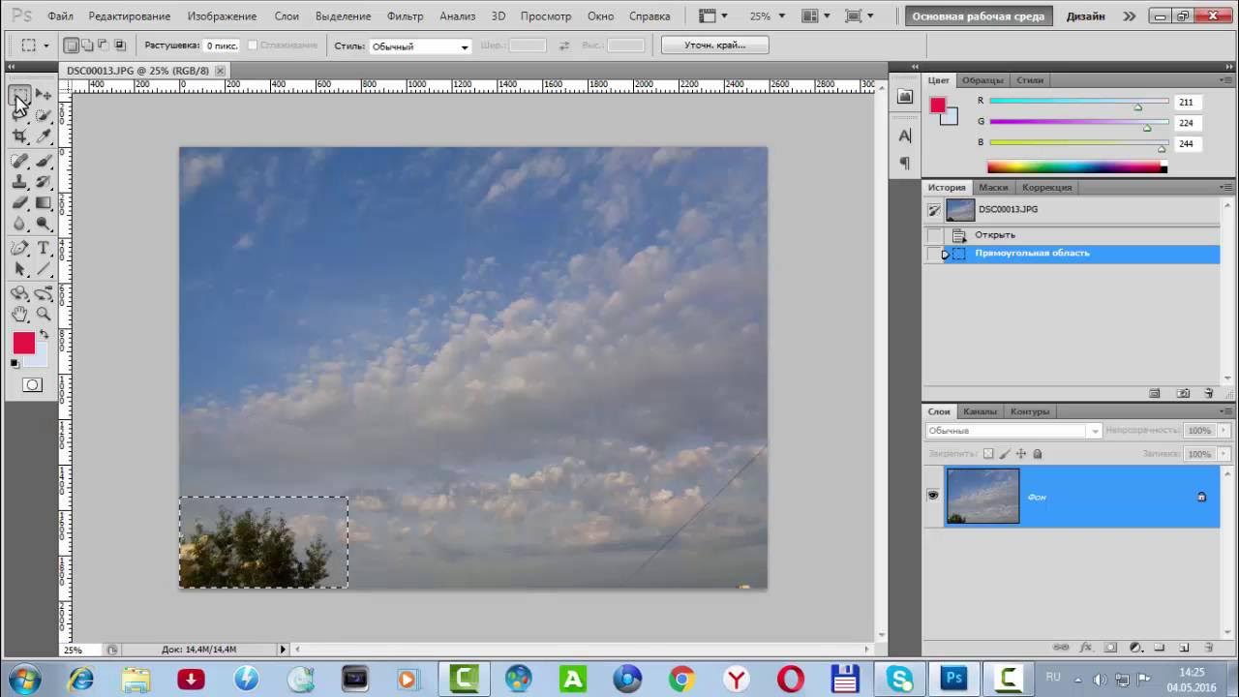
Task: Open the Заливка fill slider arrow
Action: pyautogui.click(x=1224, y=454)
